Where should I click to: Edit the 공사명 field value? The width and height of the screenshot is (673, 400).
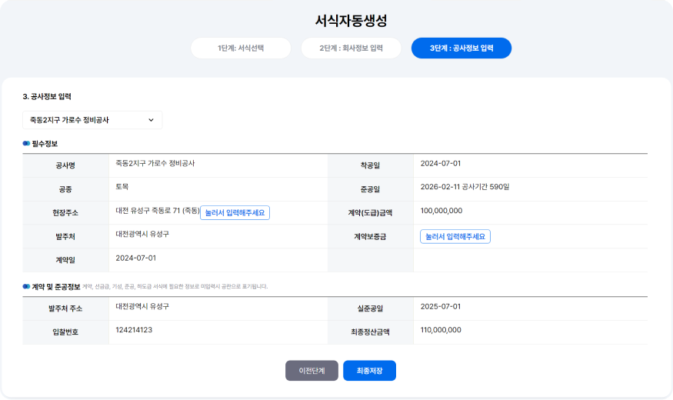coord(155,164)
